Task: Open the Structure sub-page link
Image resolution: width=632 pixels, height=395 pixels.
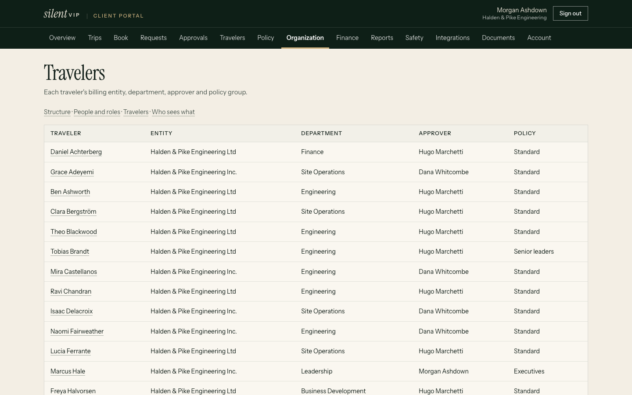Action: click(57, 112)
